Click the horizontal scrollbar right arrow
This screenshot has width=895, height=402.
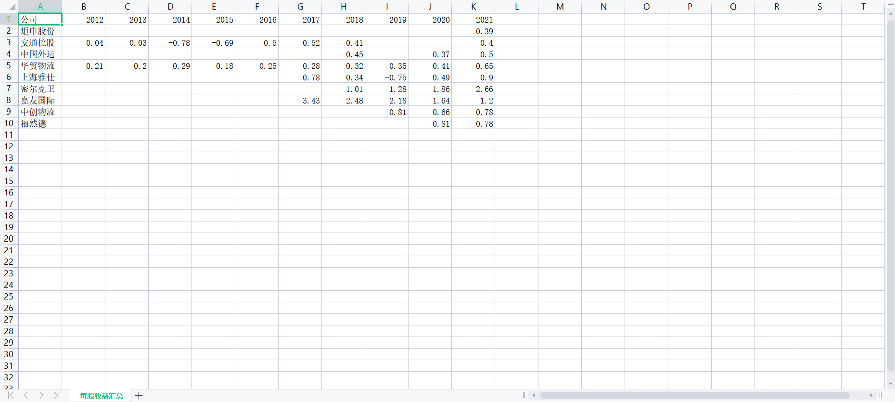click(x=871, y=395)
